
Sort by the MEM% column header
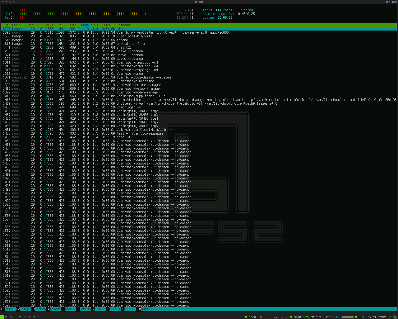95,25
